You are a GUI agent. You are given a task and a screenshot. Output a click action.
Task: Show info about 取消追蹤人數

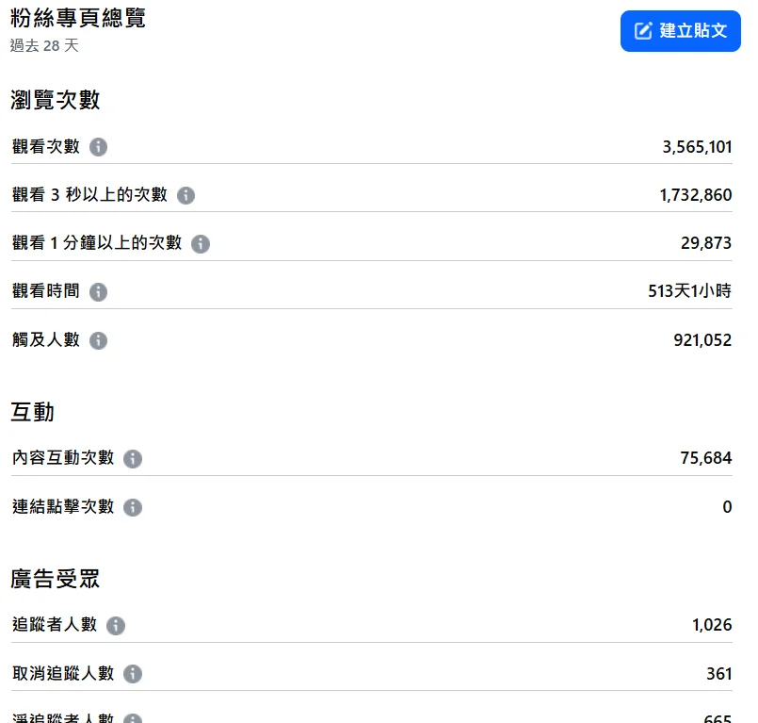point(133,674)
